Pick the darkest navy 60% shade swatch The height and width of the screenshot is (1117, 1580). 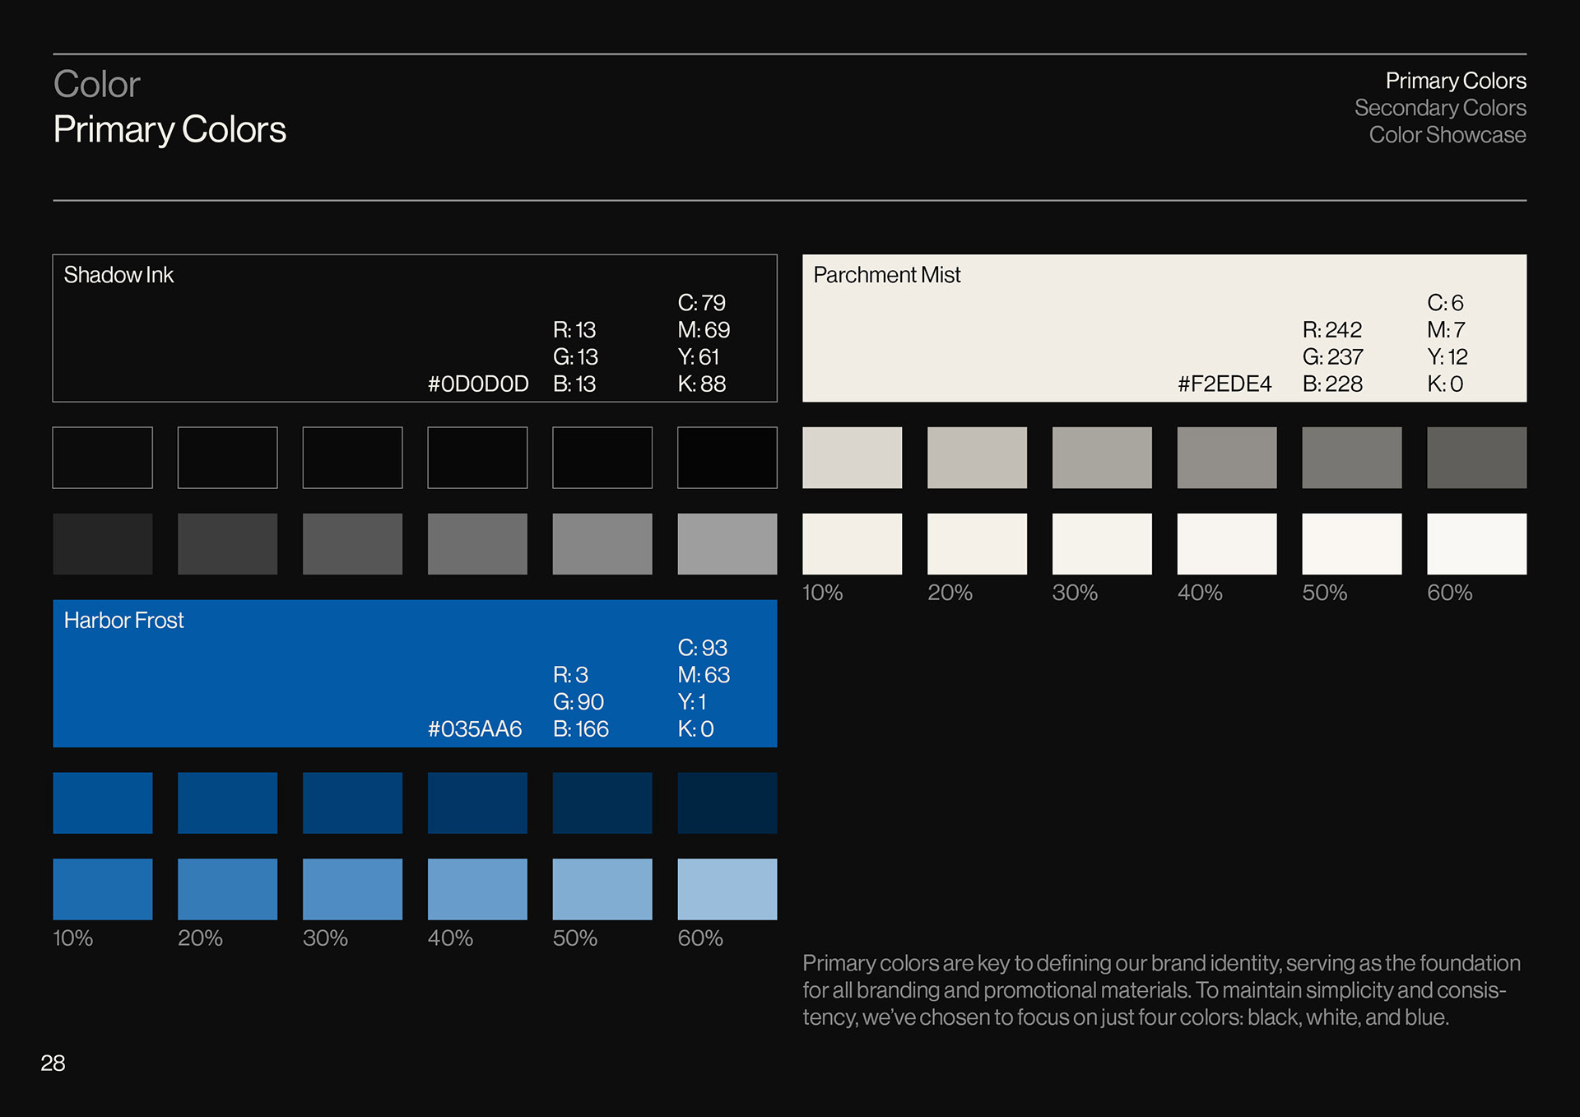pyautogui.click(x=727, y=803)
